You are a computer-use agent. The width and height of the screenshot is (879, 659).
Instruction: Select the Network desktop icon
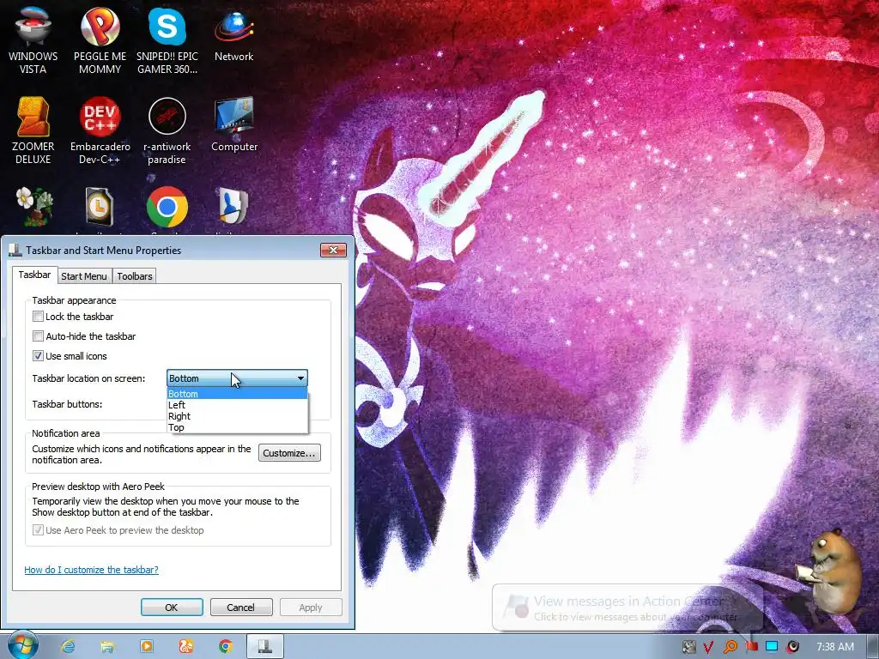233,34
